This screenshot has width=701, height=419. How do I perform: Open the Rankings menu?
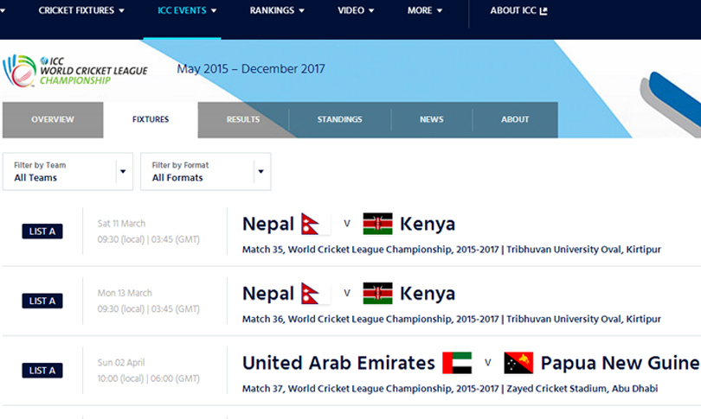pos(277,10)
